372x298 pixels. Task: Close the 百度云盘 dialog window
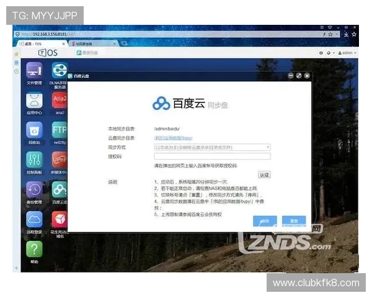pyautogui.click(x=307, y=76)
